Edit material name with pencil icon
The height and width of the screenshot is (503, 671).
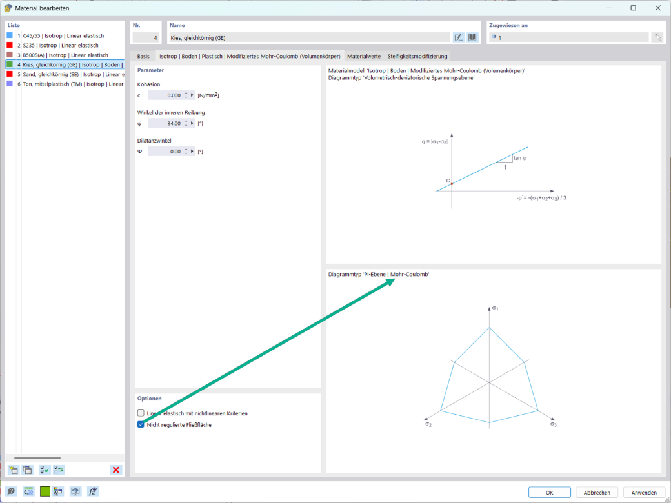coord(459,37)
